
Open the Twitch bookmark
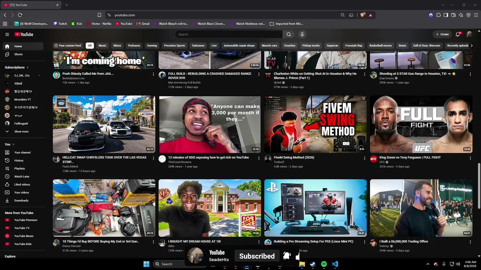pos(60,24)
